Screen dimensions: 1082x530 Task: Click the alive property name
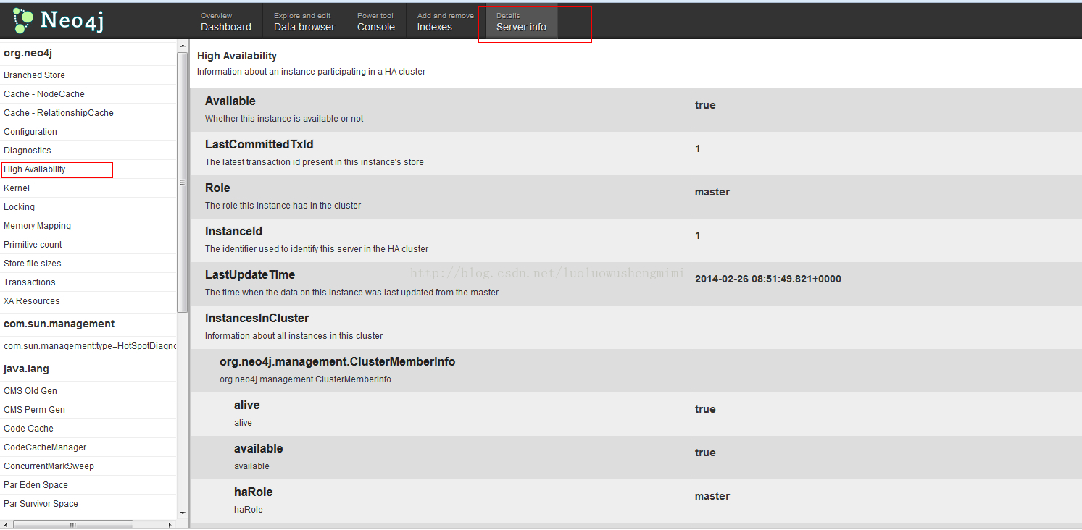[247, 405]
